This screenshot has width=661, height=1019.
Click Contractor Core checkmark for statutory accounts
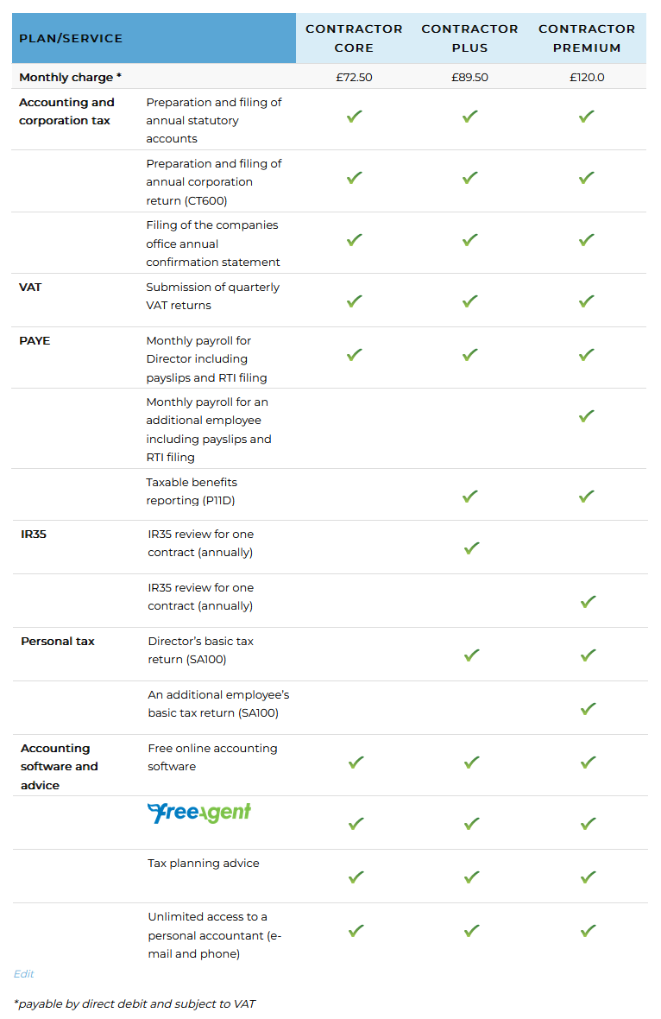[354, 116]
